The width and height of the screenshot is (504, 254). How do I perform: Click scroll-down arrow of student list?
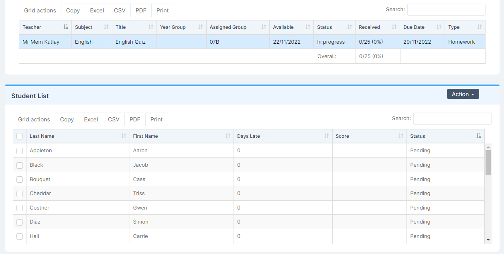coord(488,240)
